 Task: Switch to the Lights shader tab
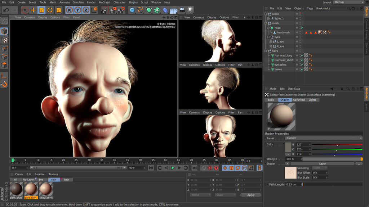click(312, 100)
